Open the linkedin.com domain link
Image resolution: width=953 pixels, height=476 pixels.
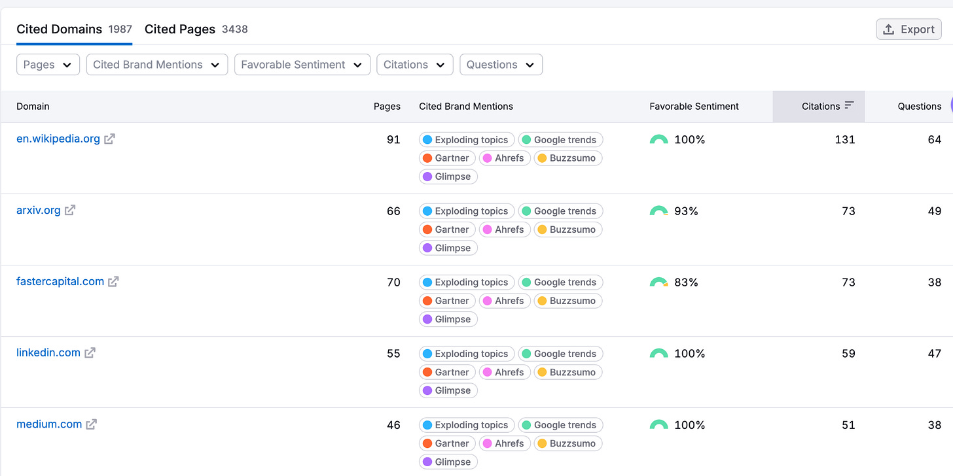(48, 352)
